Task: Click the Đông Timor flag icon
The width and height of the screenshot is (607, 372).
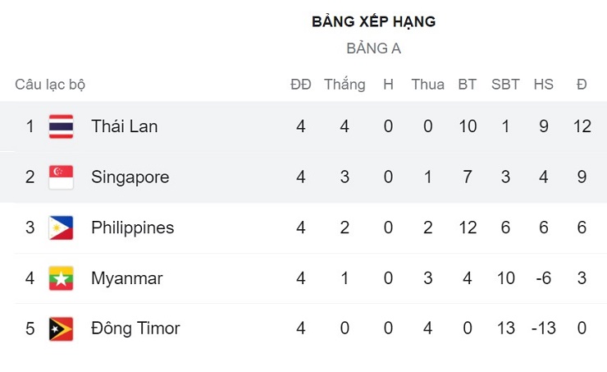Action: tap(61, 329)
